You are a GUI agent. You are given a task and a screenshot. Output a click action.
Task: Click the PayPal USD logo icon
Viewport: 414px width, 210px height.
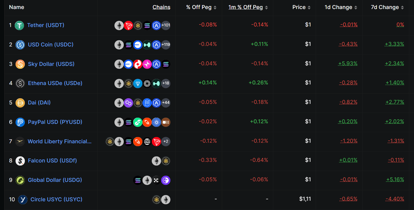click(20, 122)
